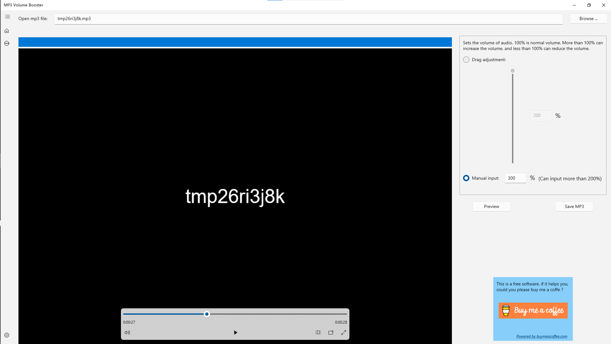
Task: Select the Manual input radio button
Action: coord(466,178)
